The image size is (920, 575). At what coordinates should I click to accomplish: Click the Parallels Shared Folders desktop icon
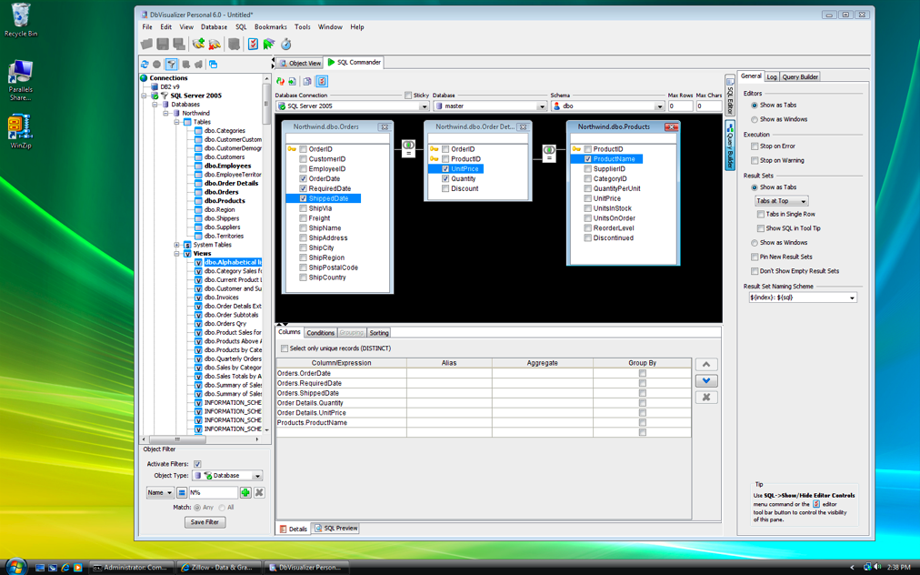pyautogui.click(x=21, y=80)
